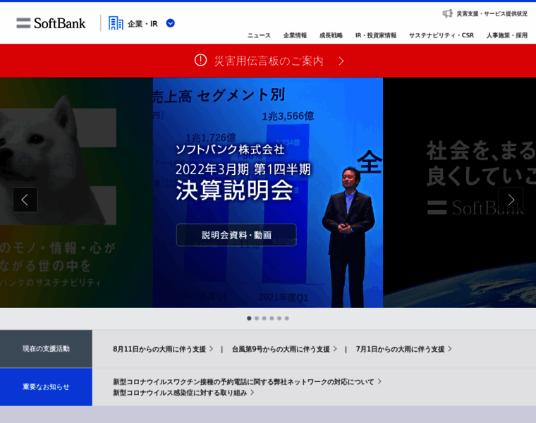The width and height of the screenshot is (536, 423).
Task: Click the megaphone icon in the top right
Action: (447, 13)
